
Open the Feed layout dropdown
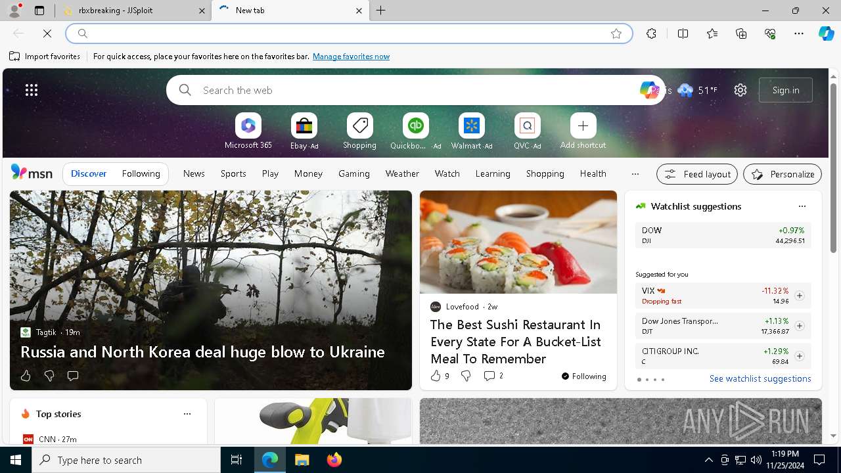(697, 174)
